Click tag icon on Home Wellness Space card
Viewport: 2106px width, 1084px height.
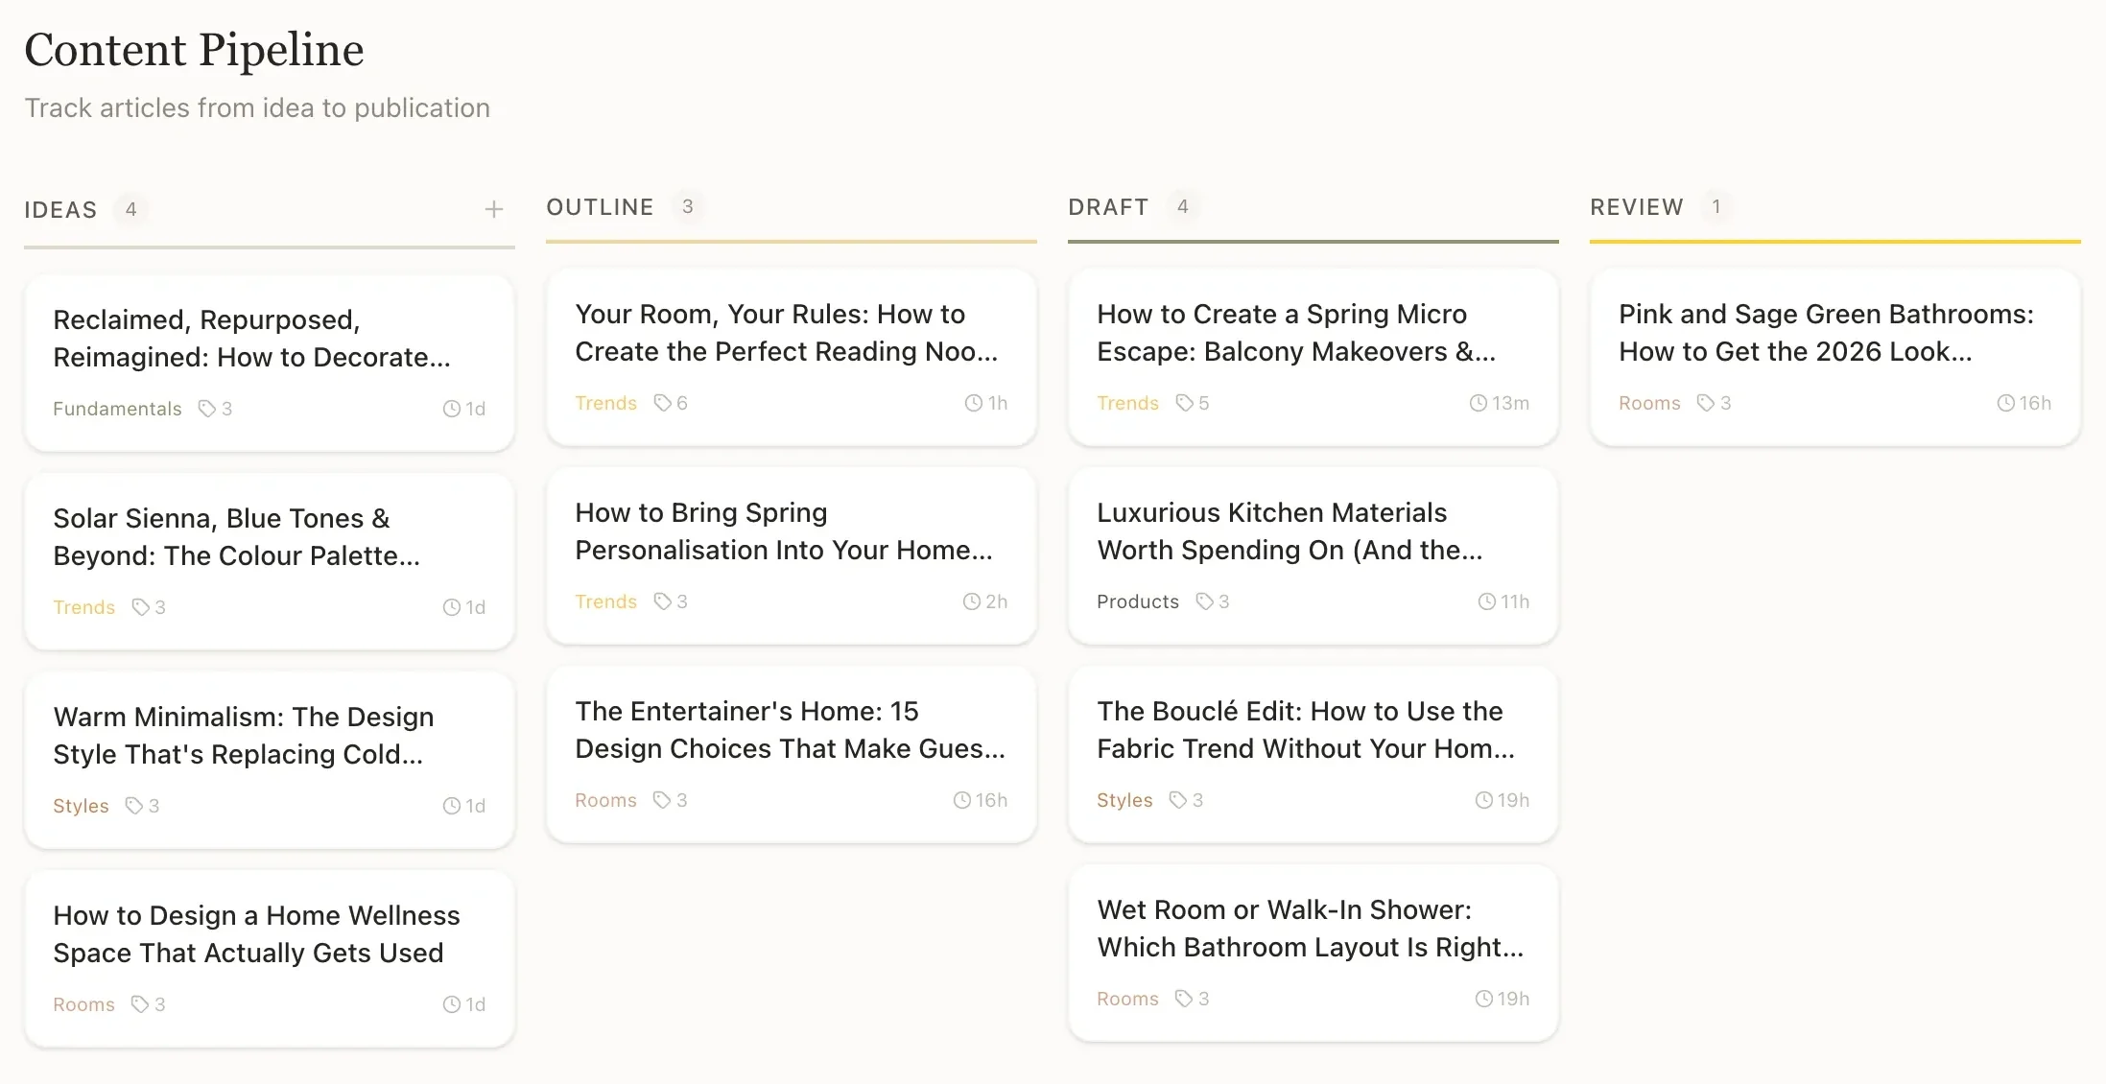140,1004
